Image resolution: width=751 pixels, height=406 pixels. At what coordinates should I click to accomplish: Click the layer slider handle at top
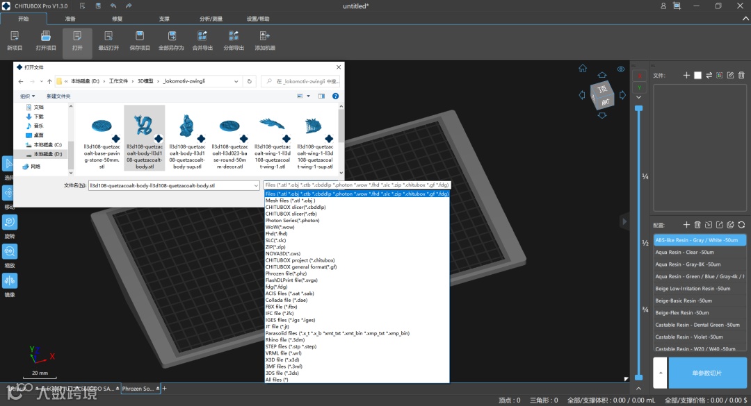[x=638, y=108]
